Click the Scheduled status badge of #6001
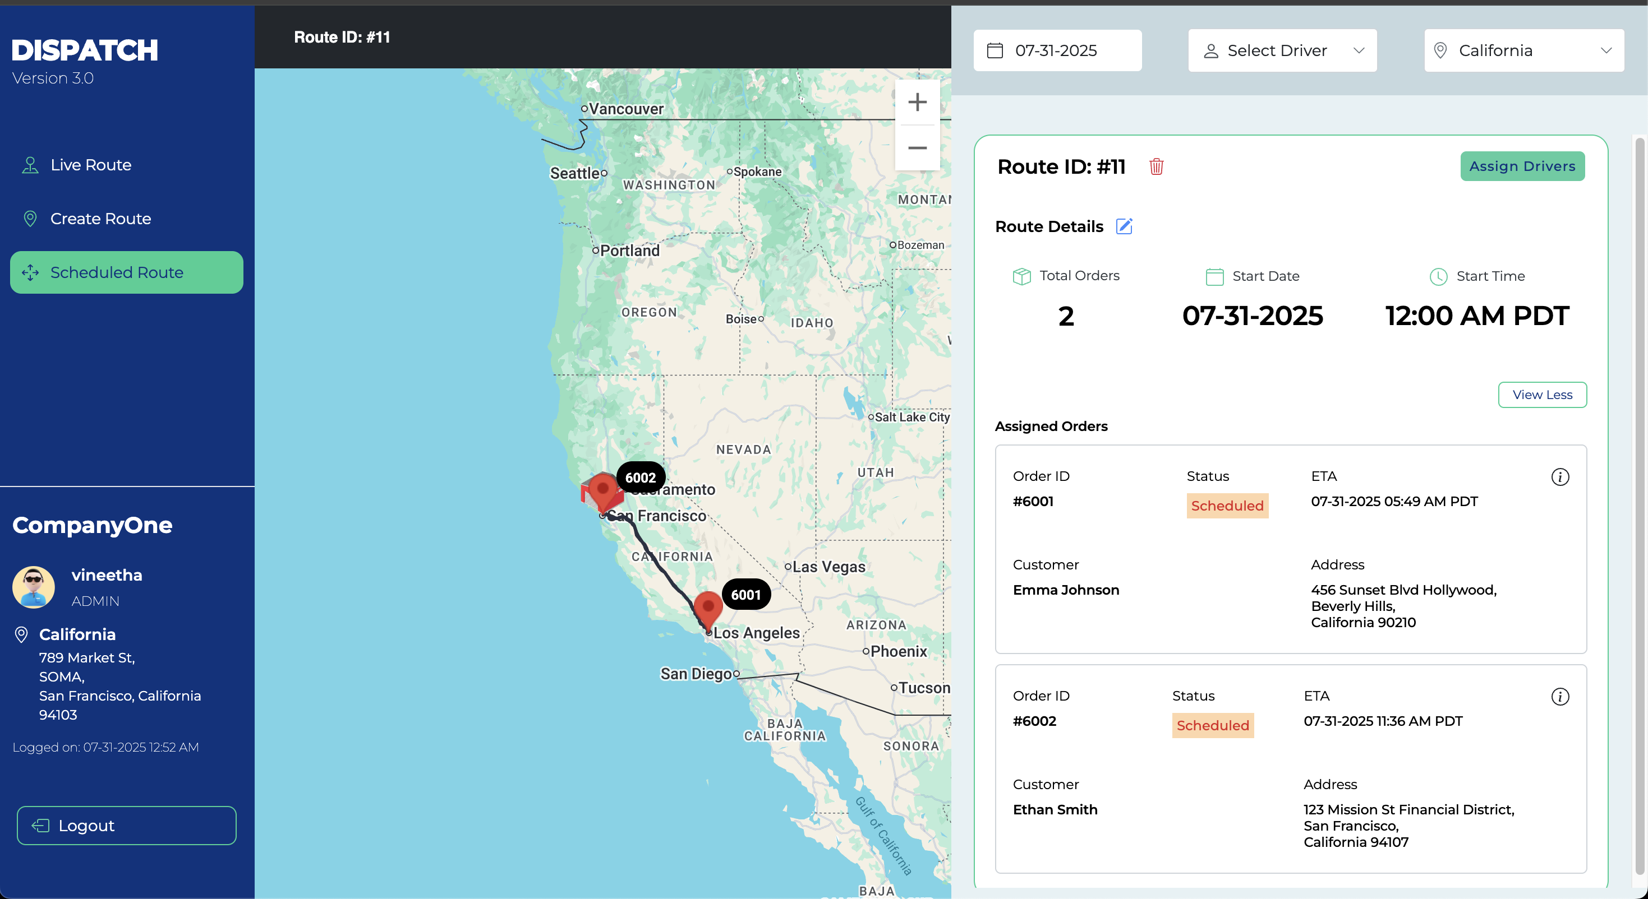Viewport: 1648px width, 899px height. click(x=1226, y=506)
